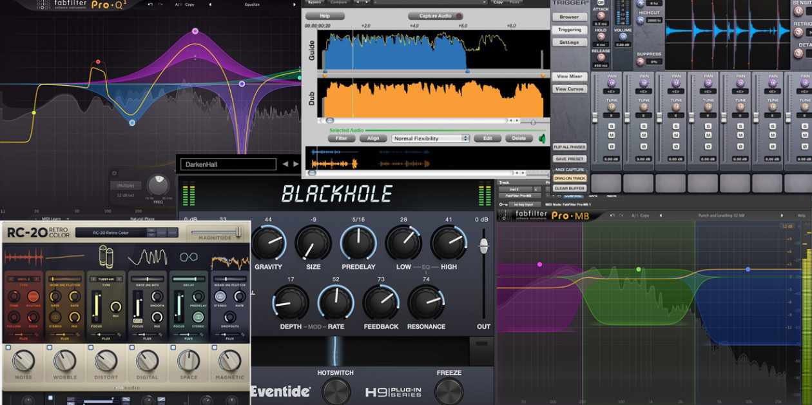
Task: Open the Normal Flexibility dropdown in VocALign
Action: 431,138
